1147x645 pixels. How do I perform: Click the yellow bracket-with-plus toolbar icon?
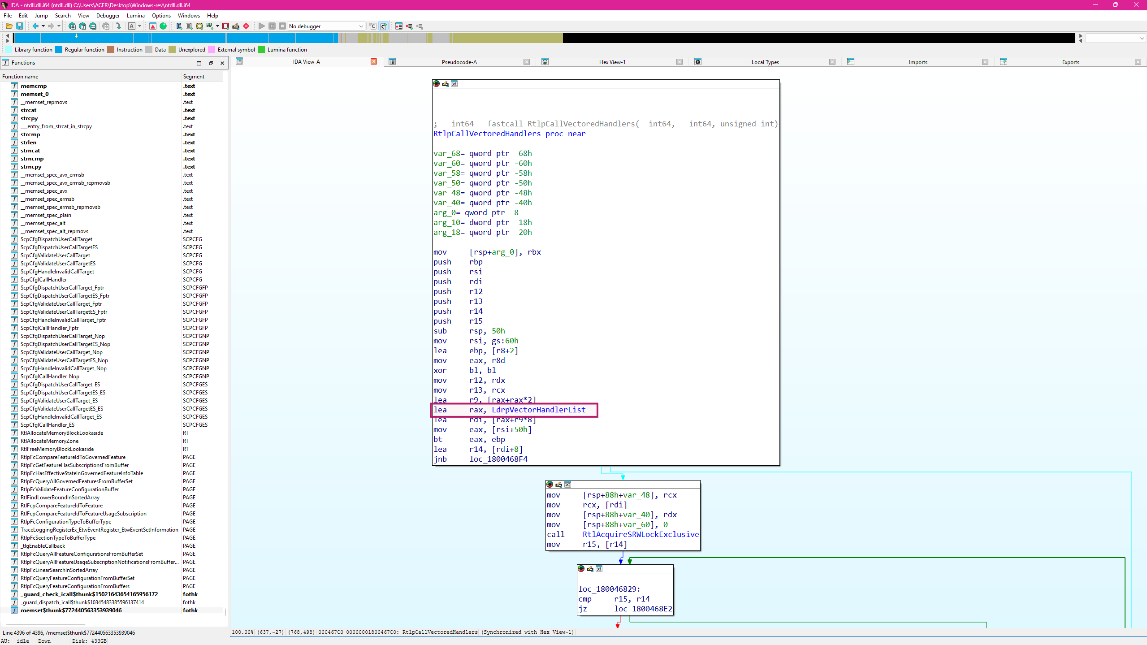(199, 26)
